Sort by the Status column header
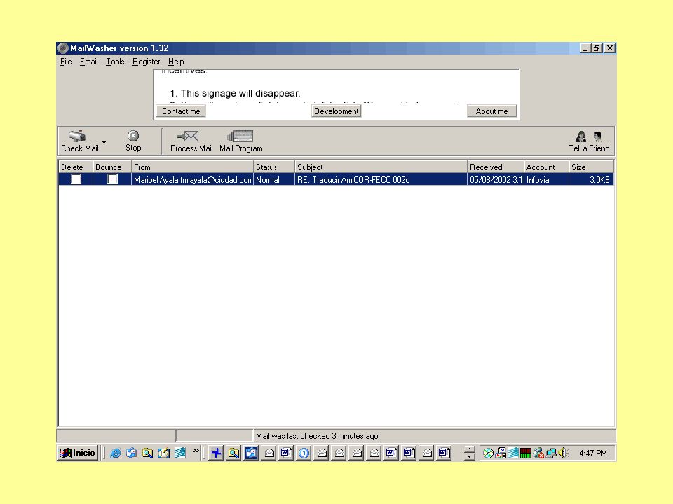The image size is (673, 504). 274,167
